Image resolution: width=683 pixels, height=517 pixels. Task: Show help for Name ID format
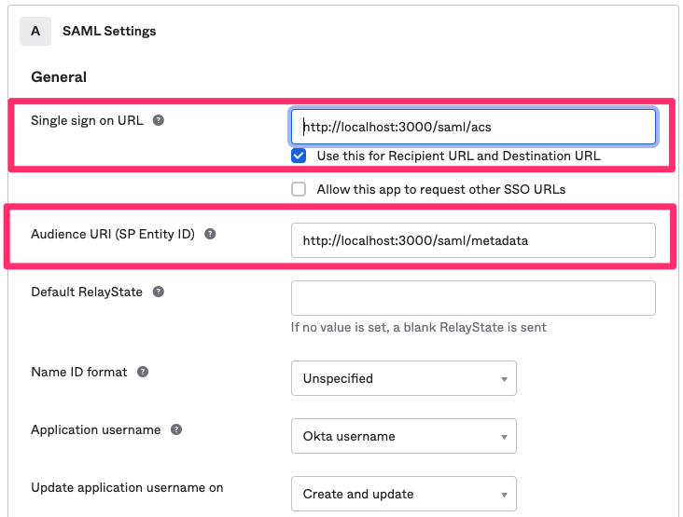click(x=143, y=372)
